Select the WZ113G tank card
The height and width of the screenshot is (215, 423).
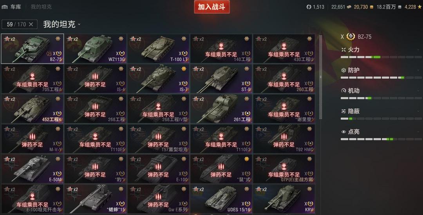(96, 49)
